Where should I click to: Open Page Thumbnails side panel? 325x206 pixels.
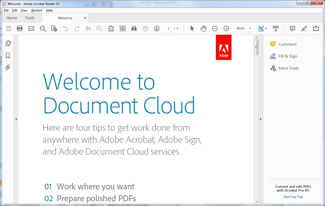tap(8, 43)
